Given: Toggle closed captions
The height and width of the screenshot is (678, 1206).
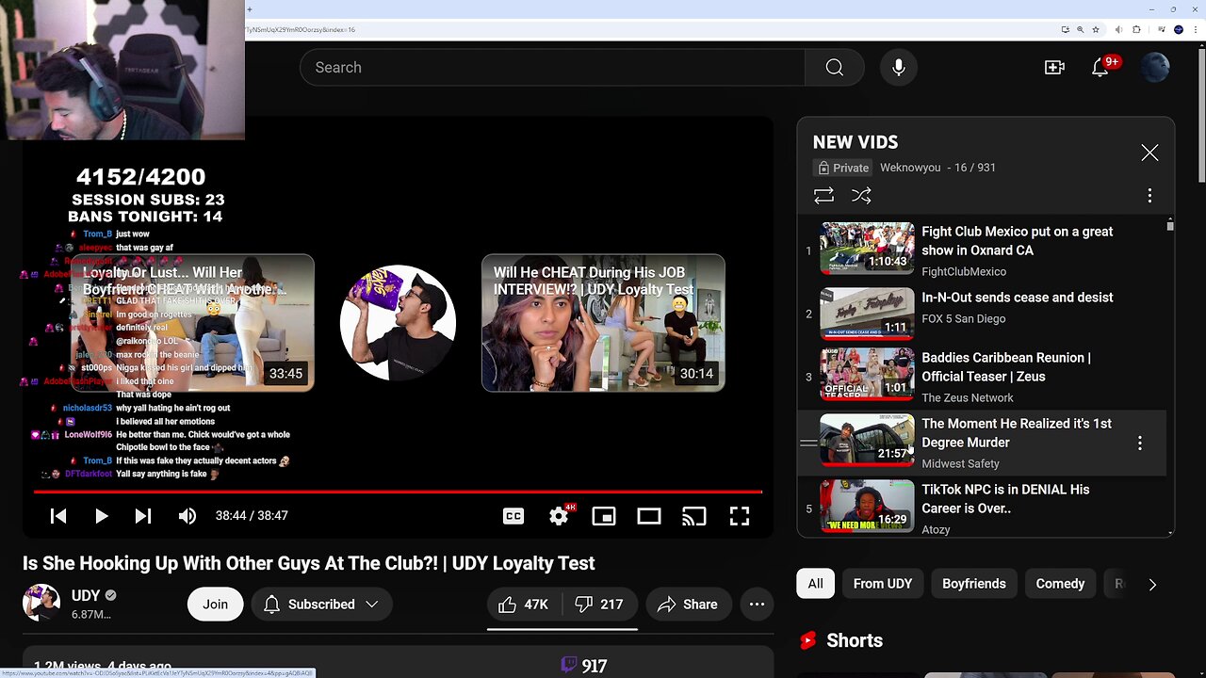Looking at the screenshot, I should coord(513,516).
